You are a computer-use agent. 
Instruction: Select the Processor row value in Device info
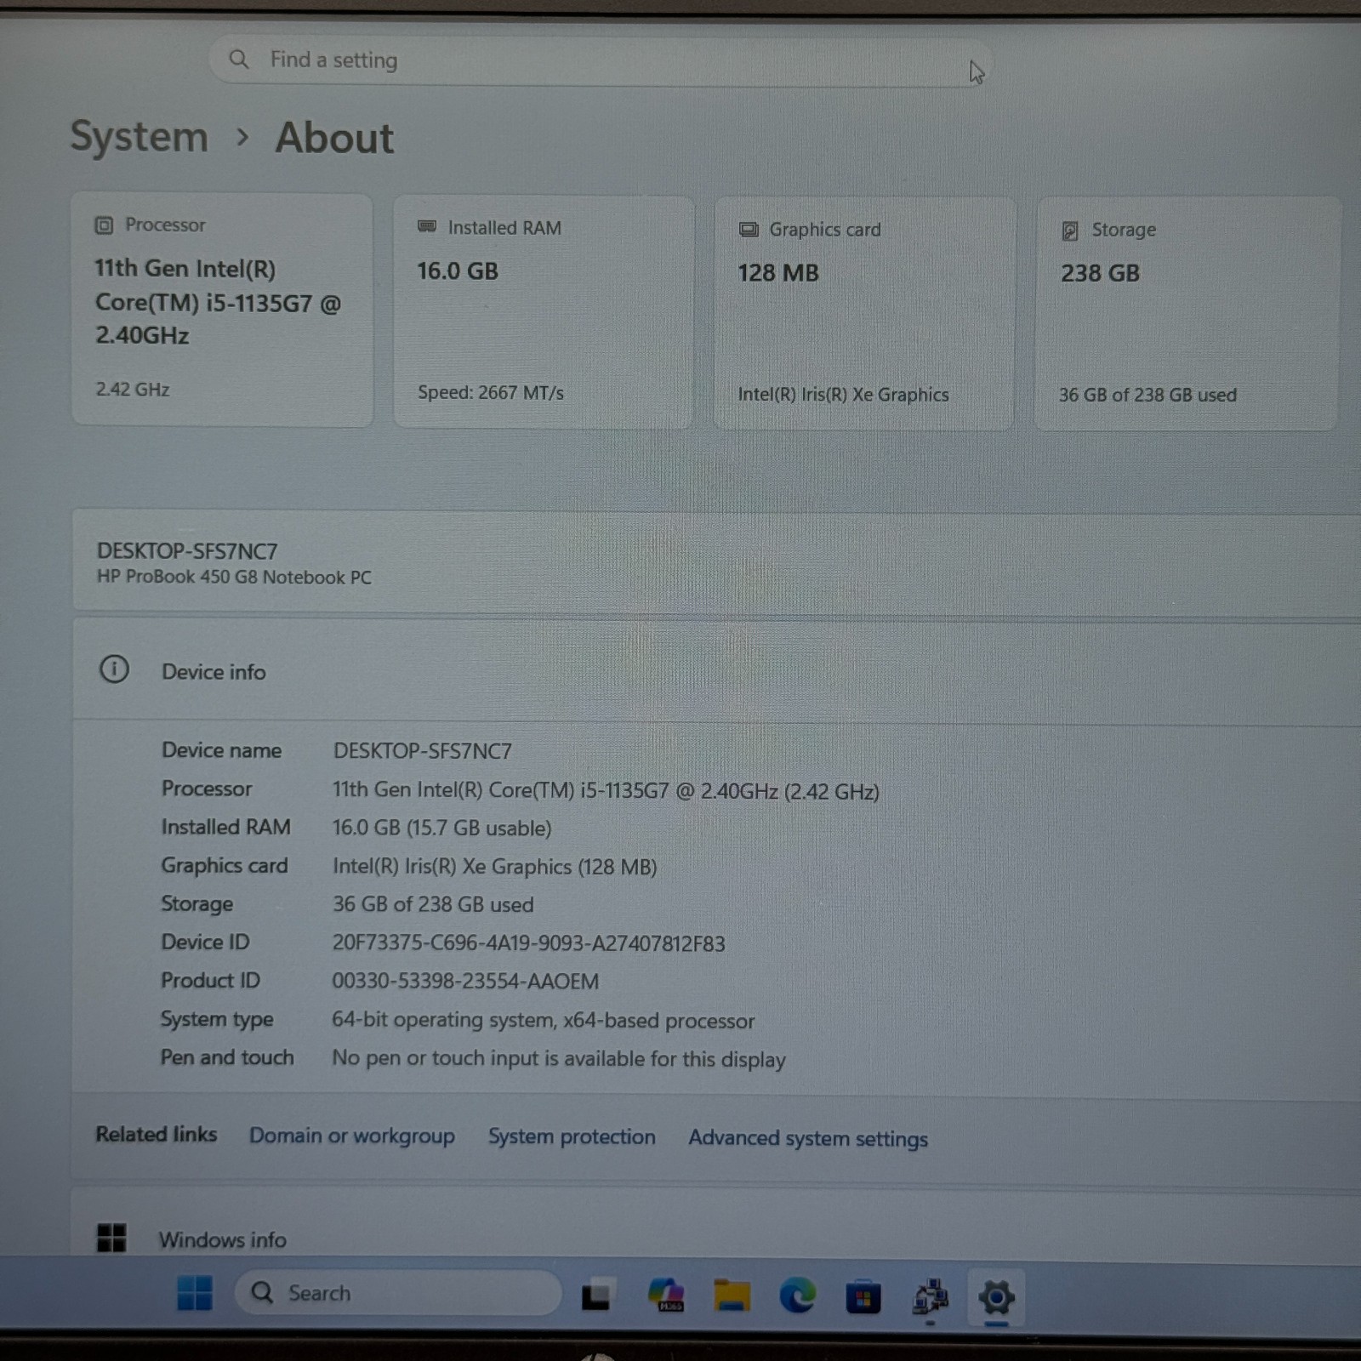(x=606, y=790)
